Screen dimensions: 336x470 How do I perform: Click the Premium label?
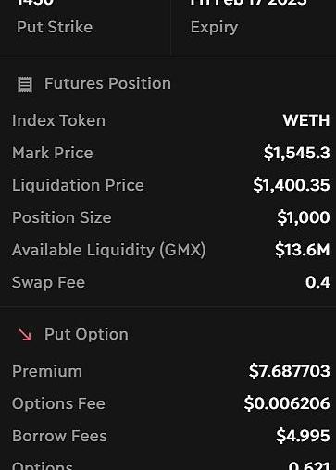pyautogui.click(x=47, y=371)
